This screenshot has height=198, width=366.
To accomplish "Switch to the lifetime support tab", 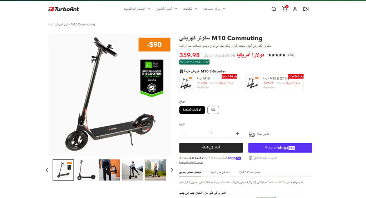I will click(x=220, y=172).
